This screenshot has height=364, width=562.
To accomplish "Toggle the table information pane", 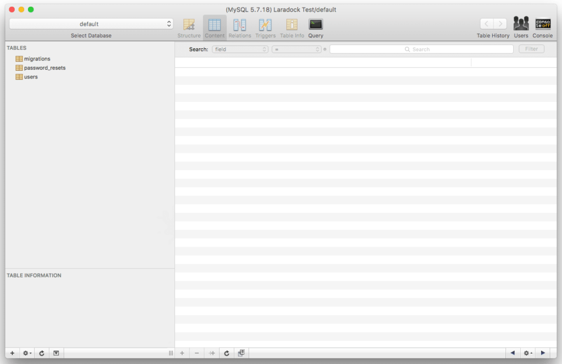I will coord(57,353).
